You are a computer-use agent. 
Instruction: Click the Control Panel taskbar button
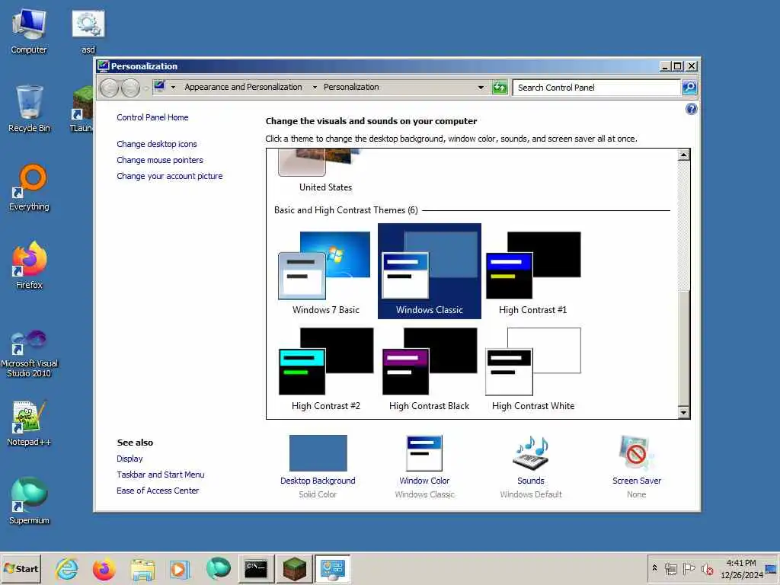[x=332, y=568]
